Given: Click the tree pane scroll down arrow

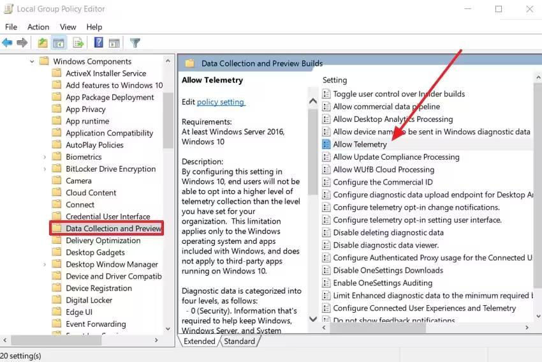Looking at the screenshot, I should pyautogui.click(x=168, y=328).
